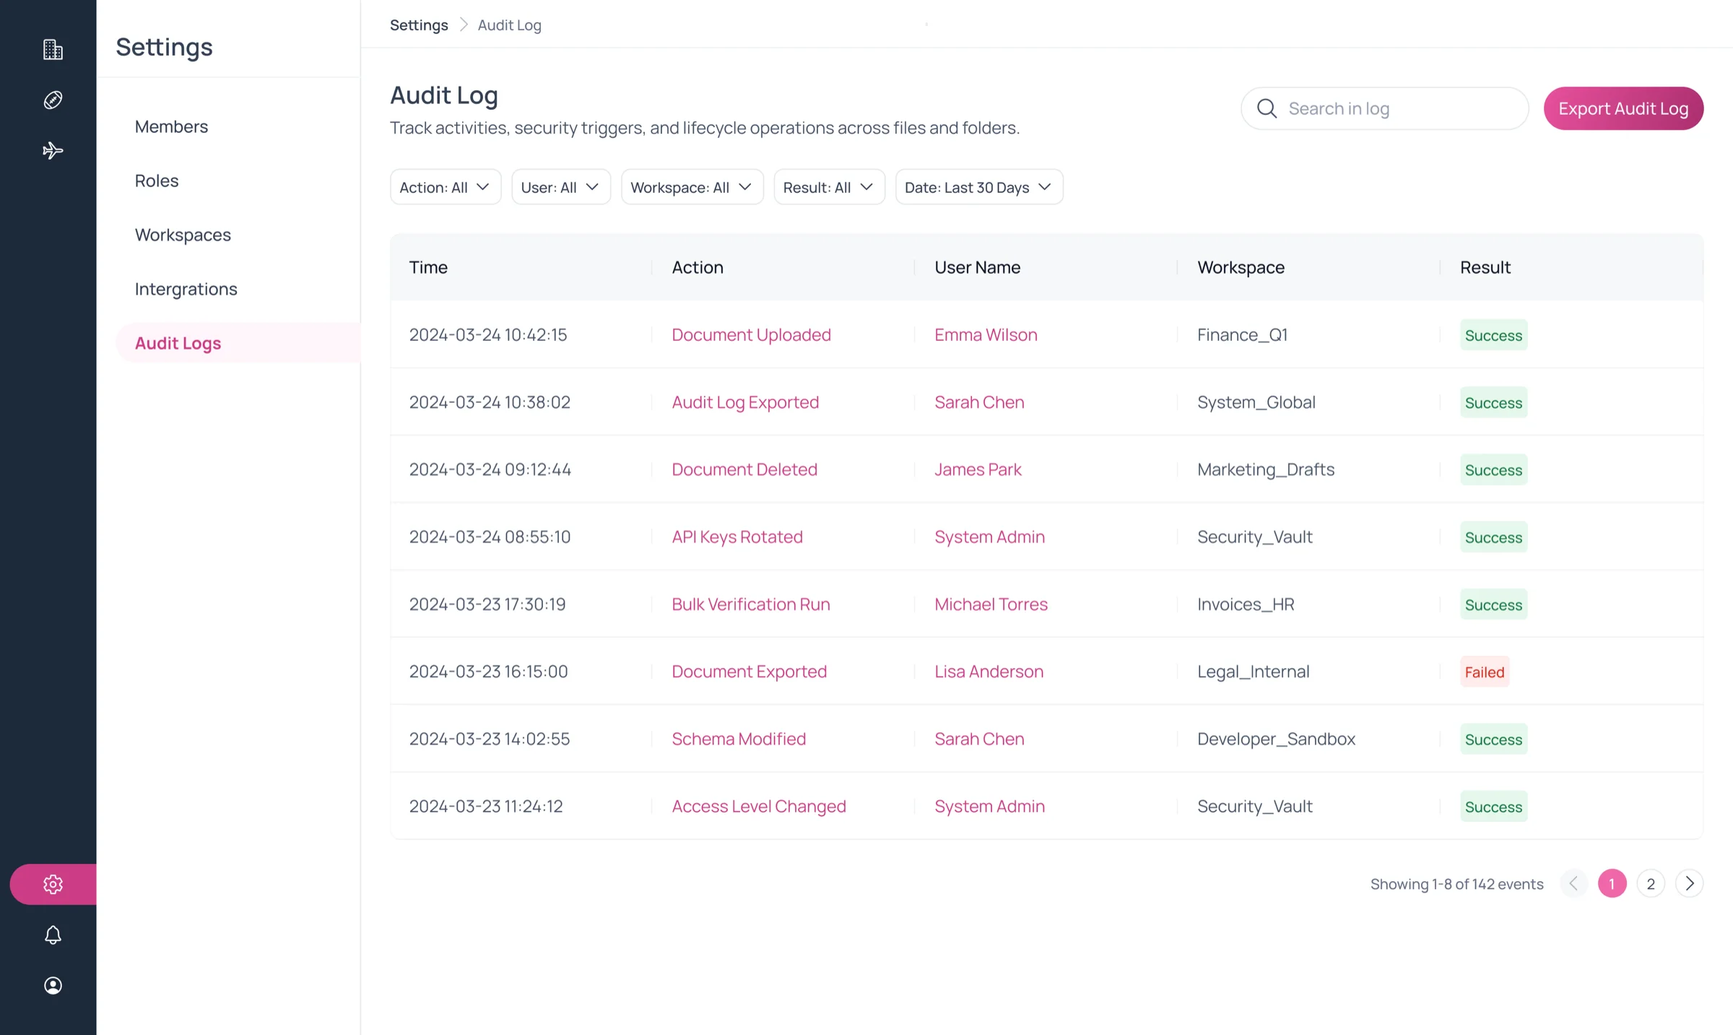
Task: Open the Intergrations settings section
Action: [186, 289]
